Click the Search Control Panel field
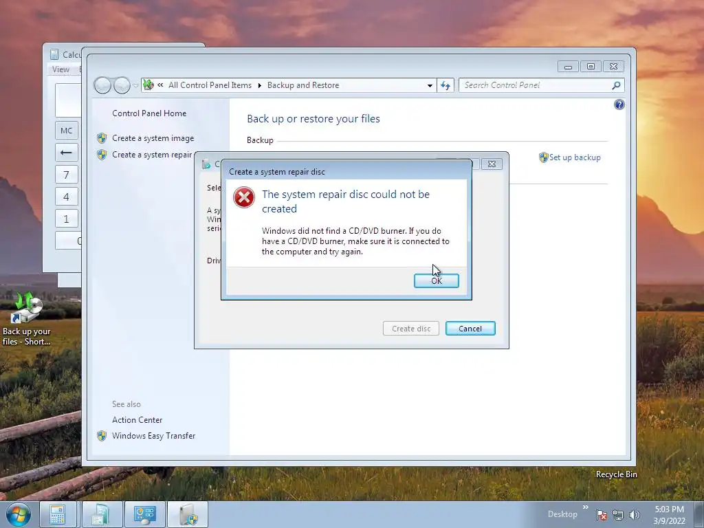 (536, 85)
